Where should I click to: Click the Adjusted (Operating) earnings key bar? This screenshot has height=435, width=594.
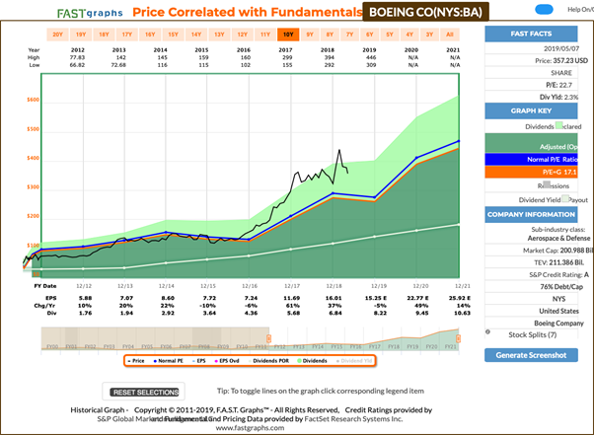(x=531, y=143)
